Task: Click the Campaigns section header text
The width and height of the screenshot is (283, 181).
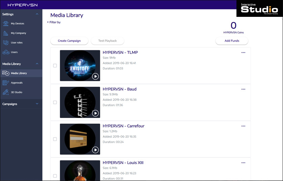Action: (x=10, y=104)
